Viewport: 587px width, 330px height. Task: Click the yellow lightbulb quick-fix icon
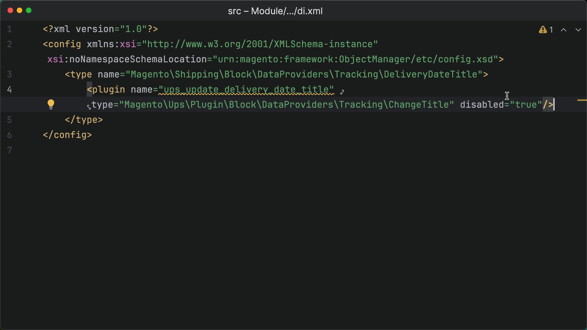(x=51, y=104)
